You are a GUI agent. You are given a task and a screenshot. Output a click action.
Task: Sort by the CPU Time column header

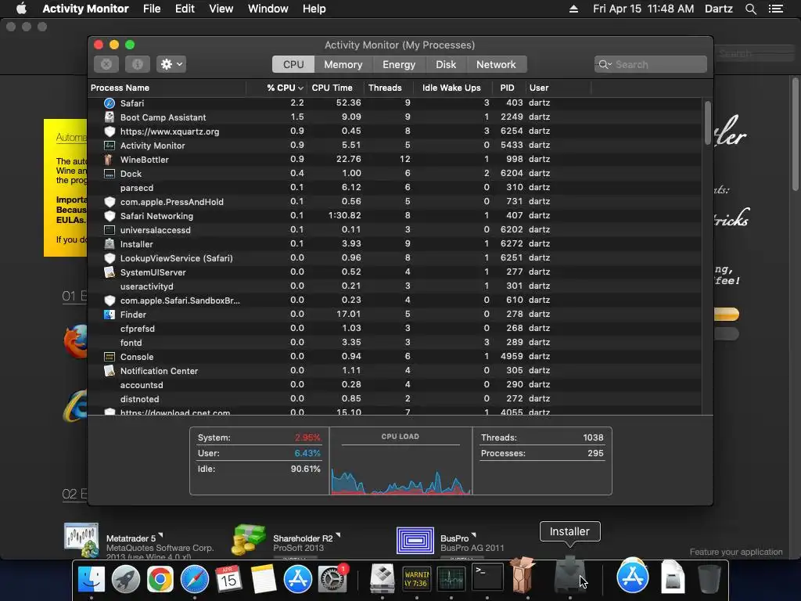click(x=332, y=88)
